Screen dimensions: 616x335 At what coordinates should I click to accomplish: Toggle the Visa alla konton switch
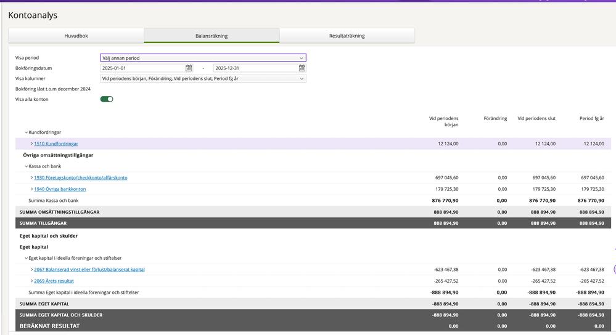107,99
